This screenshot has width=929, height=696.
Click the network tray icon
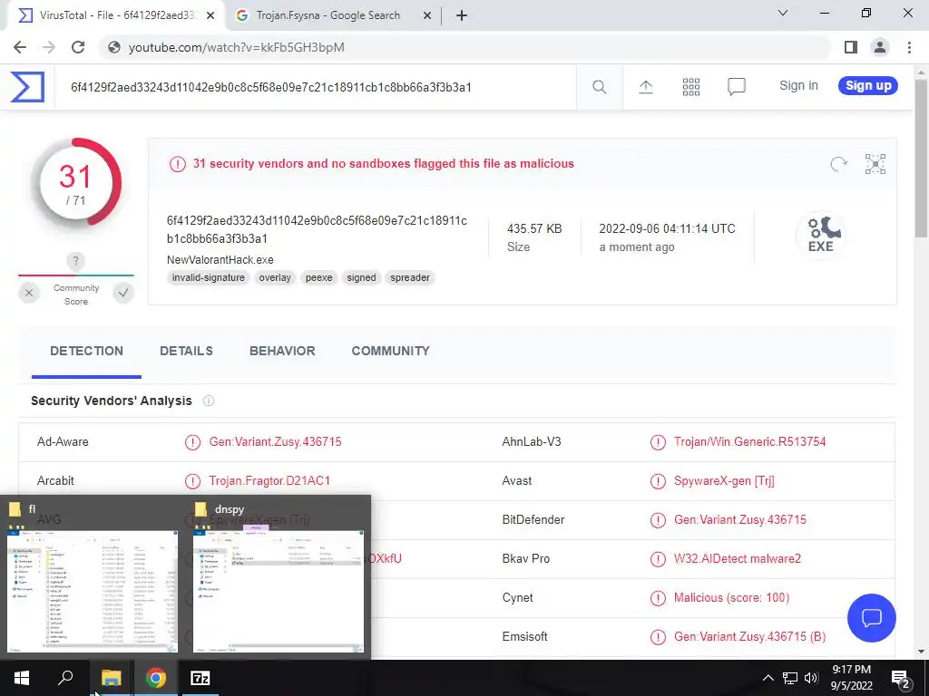pos(790,678)
